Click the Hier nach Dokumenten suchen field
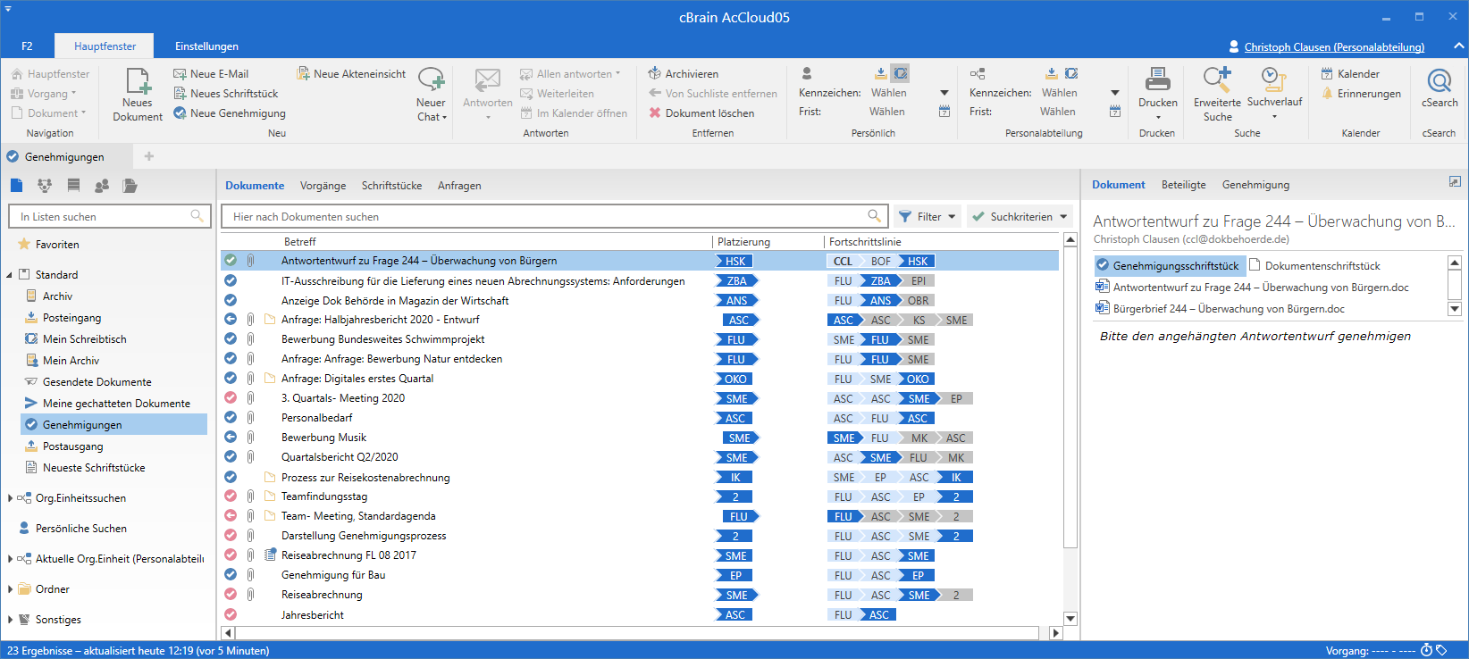1469x659 pixels. click(554, 216)
